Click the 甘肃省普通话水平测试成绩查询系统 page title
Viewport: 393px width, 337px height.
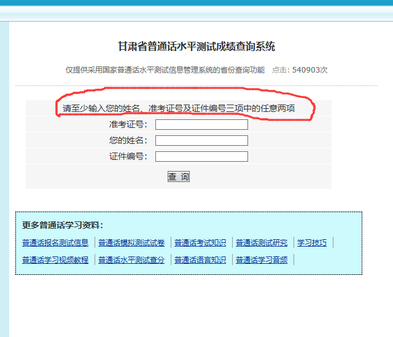coord(196,47)
